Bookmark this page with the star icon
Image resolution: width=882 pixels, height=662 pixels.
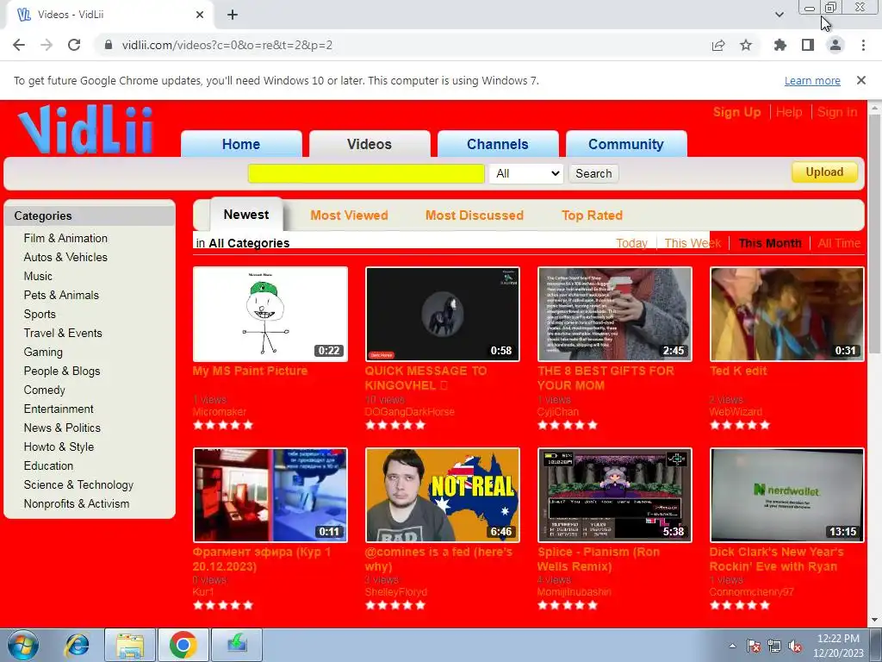[746, 45]
